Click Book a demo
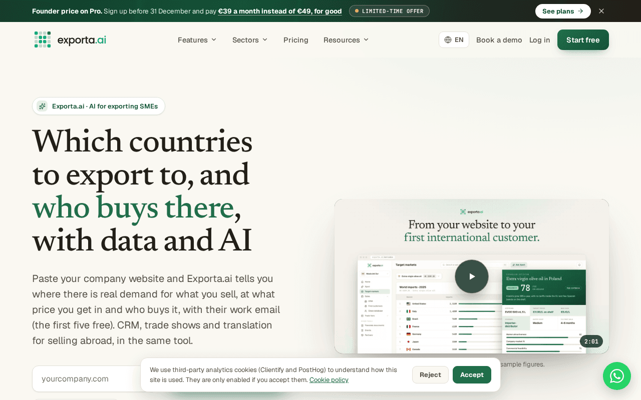 499,40
